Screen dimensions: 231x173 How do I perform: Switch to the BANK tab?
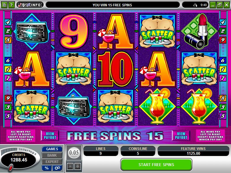point(52,155)
